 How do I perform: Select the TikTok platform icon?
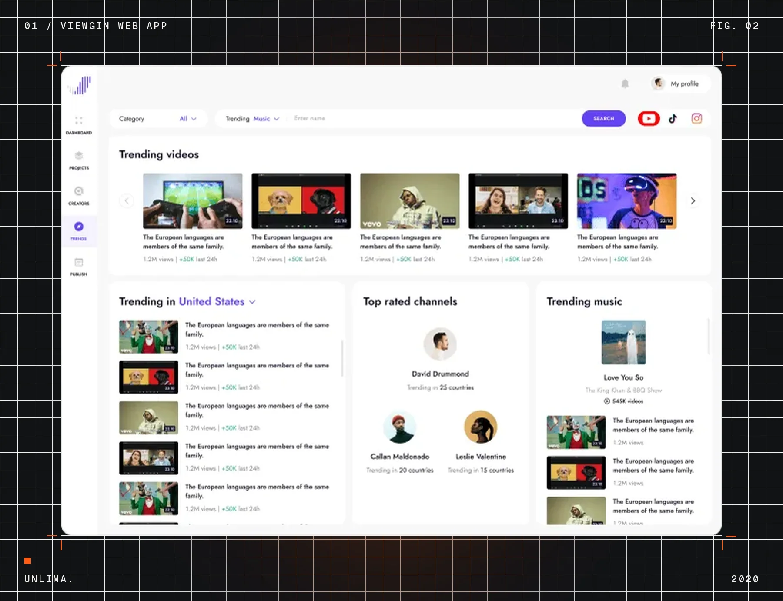pos(673,118)
